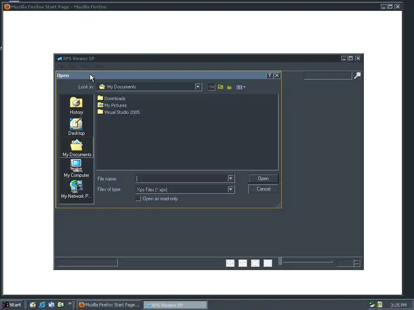Viewport: 414px width, 310px height.
Task: Open the View menu in XPS Viewer
Action: click(85, 66)
